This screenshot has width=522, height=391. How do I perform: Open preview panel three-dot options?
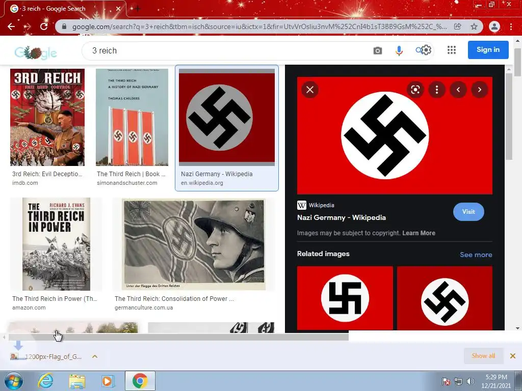pos(437,90)
